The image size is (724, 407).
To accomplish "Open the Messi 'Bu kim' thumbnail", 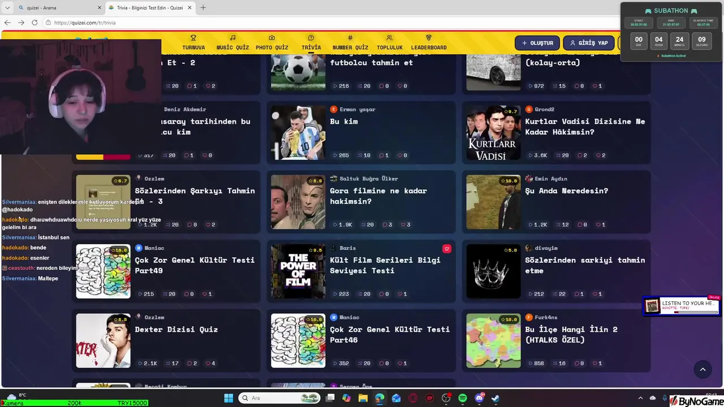I will click(x=298, y=132).
